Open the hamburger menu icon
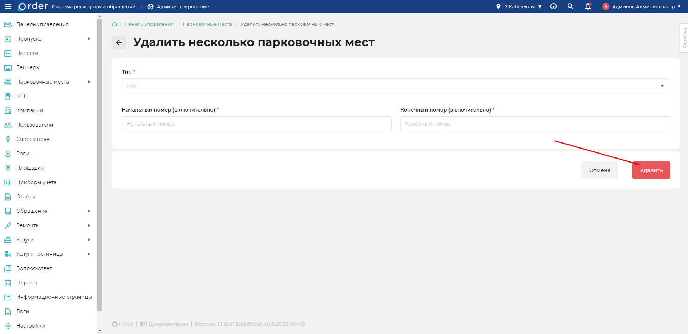 click(x=8, y=6)
